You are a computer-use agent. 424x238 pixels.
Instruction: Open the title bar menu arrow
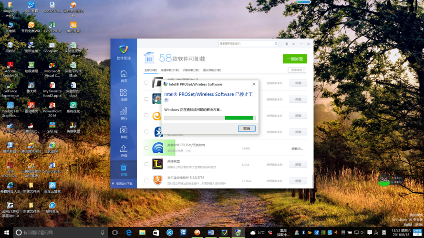[x=293, y=44]
